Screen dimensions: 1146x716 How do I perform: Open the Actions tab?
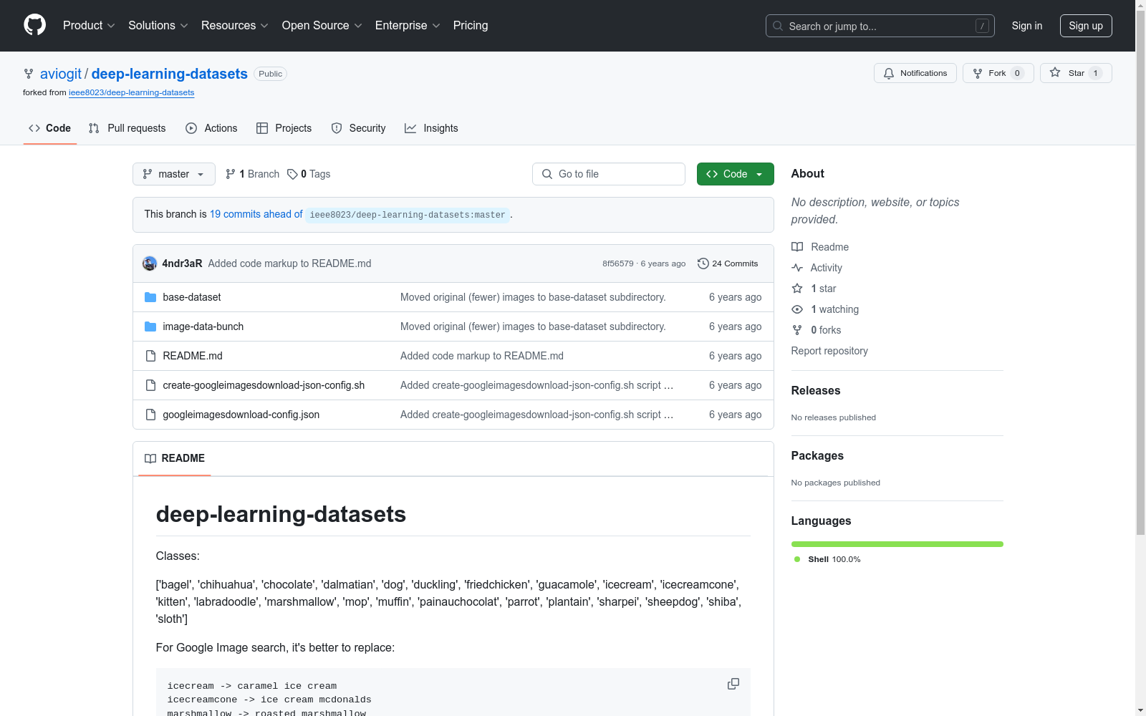[x=212, y=128]
